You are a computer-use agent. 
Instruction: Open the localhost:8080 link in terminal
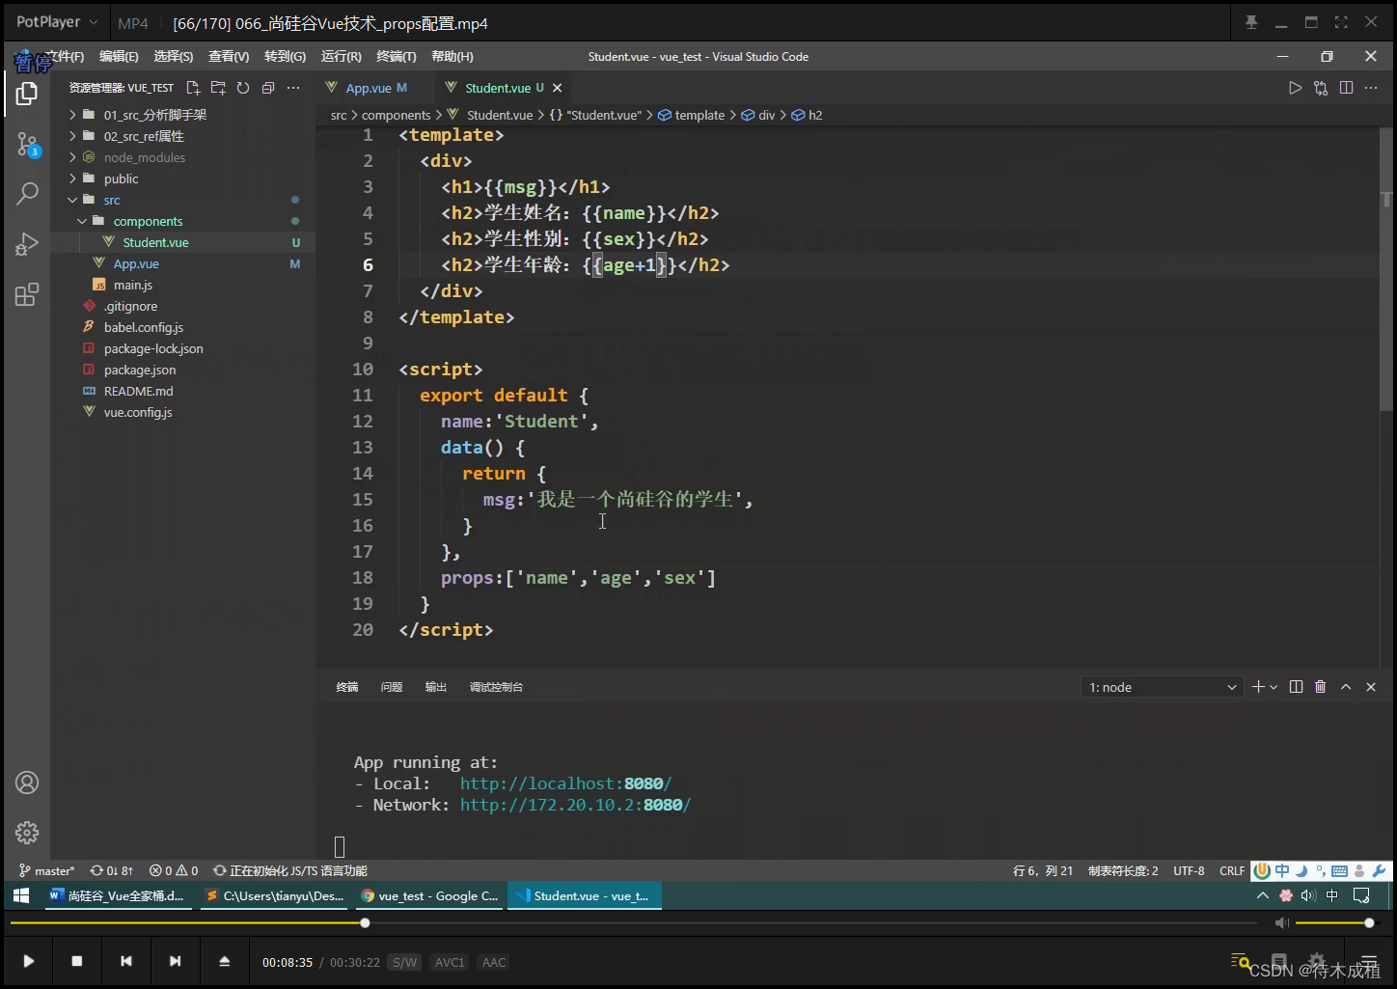[565, 783]
